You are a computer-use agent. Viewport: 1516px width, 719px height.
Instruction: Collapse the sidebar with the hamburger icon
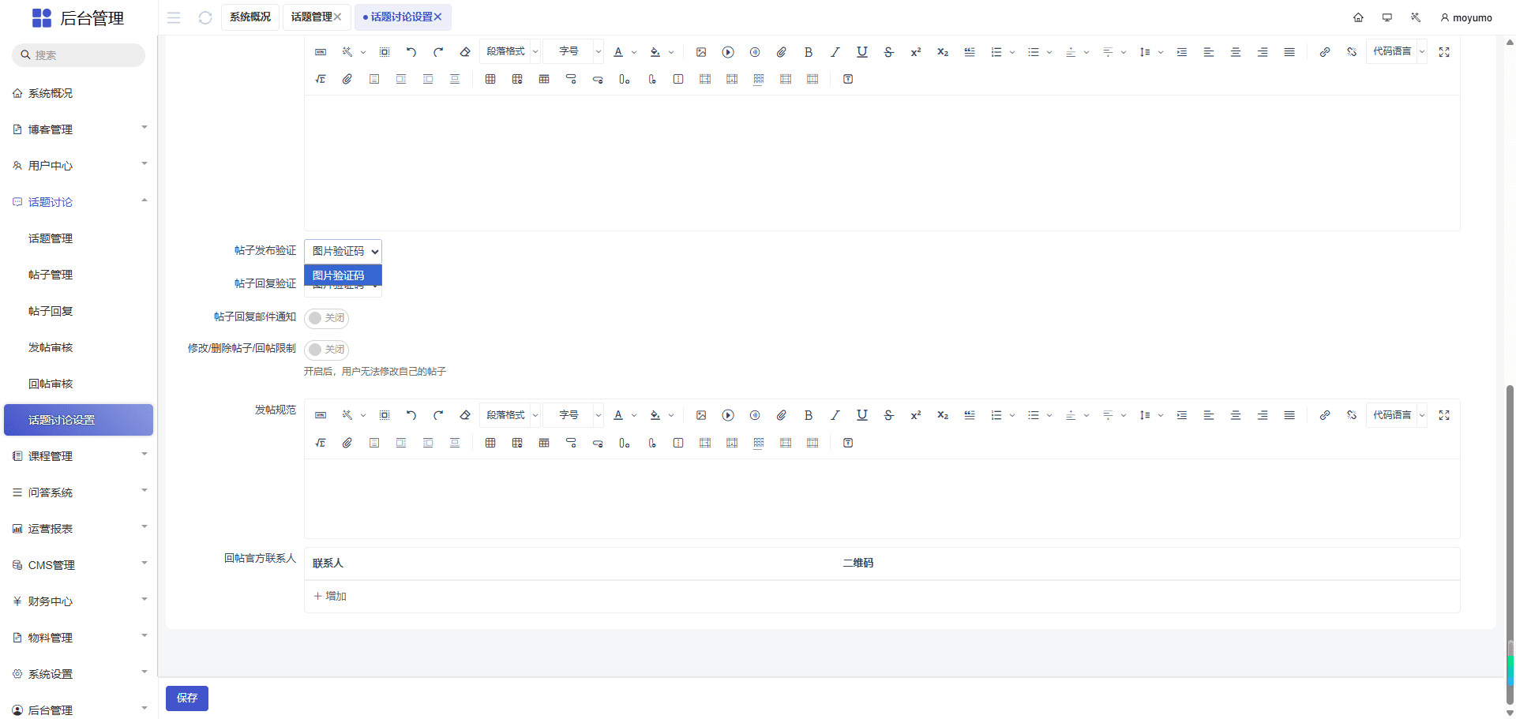[174, 17]
